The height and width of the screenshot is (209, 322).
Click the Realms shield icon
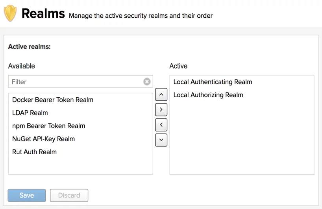(10, 14)
